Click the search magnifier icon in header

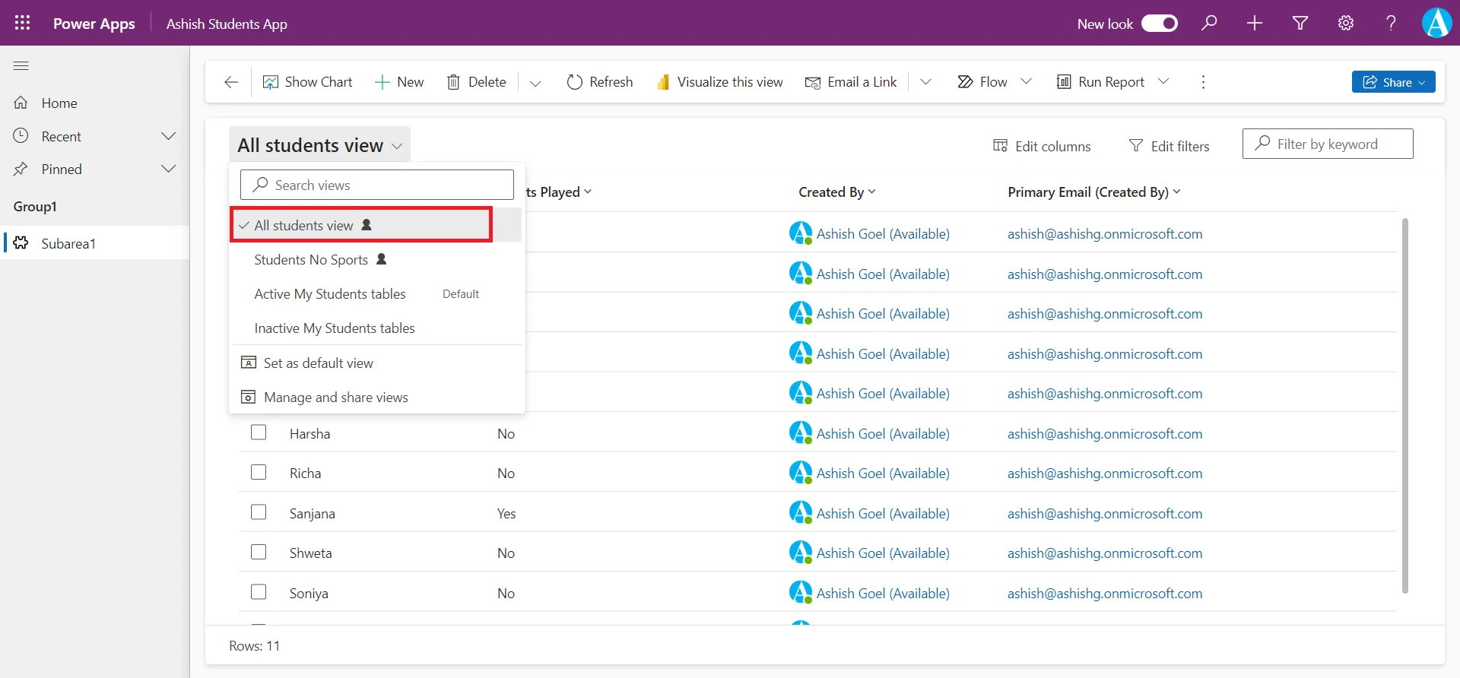[1209, 23]
